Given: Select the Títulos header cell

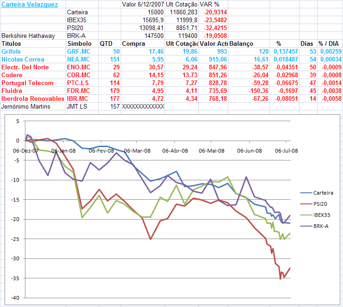Looking at the screenshot, I should (x=33, y=44).
